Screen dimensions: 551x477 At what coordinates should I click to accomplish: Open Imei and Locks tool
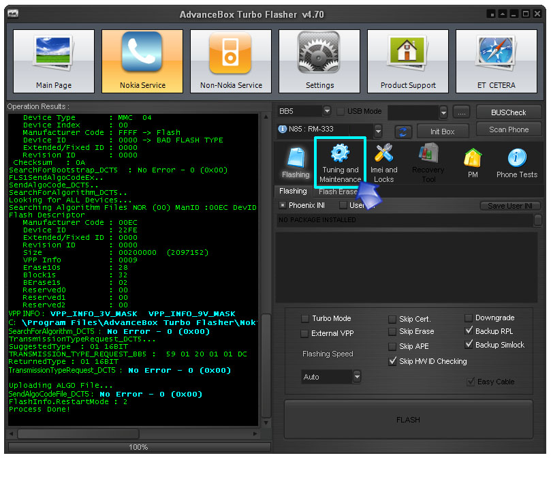click(x=383, y=163)
